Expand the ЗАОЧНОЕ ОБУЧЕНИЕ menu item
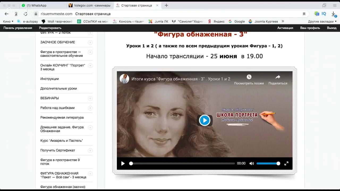This screenshot has height=191, width=340. [x=90, y=42]
